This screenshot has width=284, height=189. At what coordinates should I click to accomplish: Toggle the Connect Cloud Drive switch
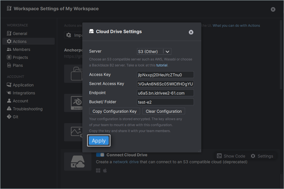(100, 155)
